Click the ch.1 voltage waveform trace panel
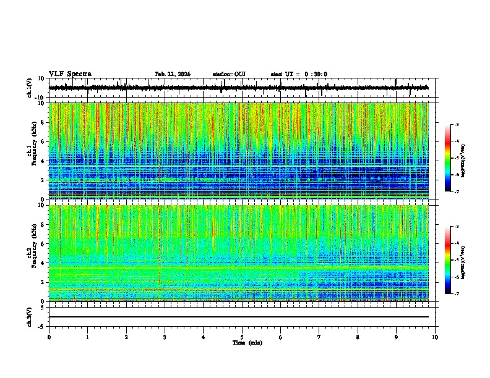The width and height of the screenshot is (490, 378). [x=243, y=88]
